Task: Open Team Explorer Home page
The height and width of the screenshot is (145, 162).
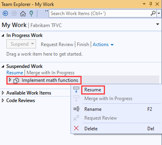Action: [23, 14]
